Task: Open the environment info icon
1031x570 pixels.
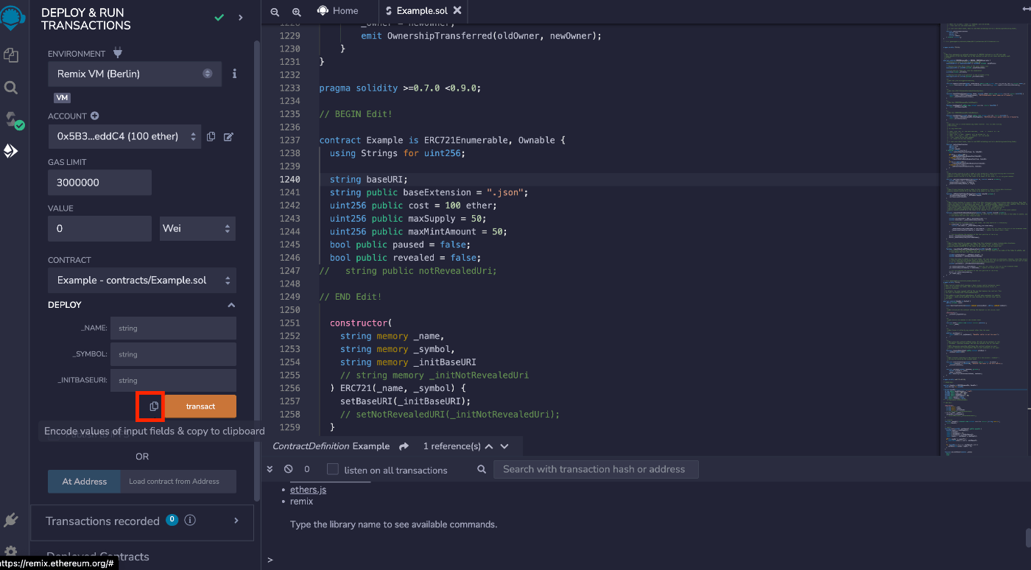Action: [x=234, y=74]
